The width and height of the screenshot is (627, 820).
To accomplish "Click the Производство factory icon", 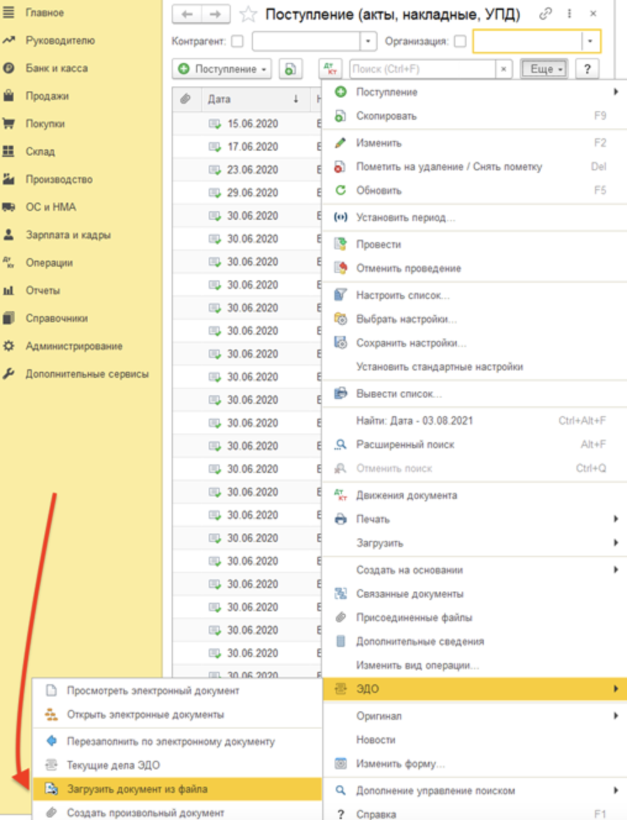I will coord(9,179).
